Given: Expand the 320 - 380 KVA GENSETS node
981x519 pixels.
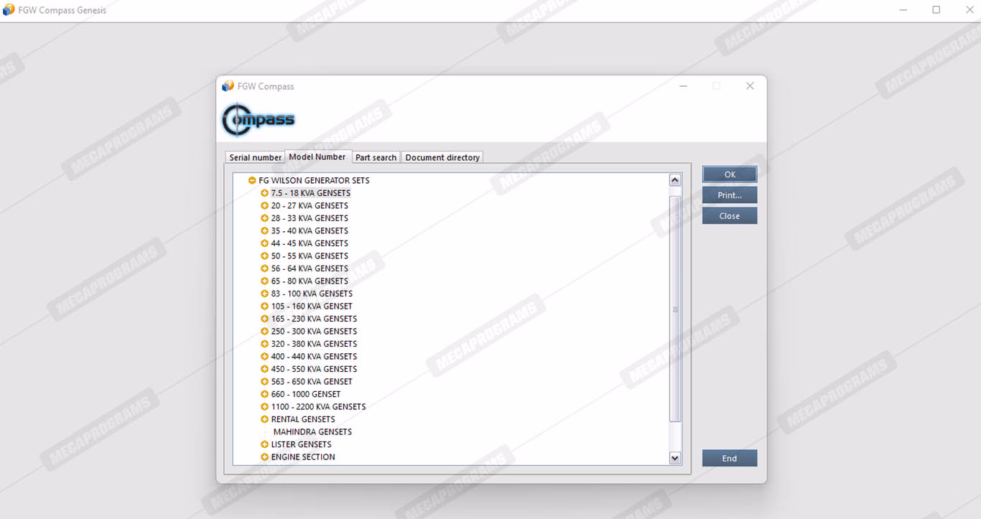Looking at the screenshot, I should tap(264, 344).
